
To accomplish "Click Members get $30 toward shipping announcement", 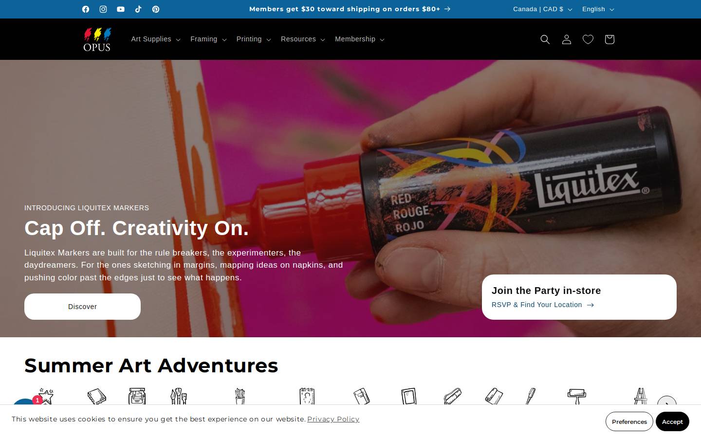I will [x=350, y=9].
